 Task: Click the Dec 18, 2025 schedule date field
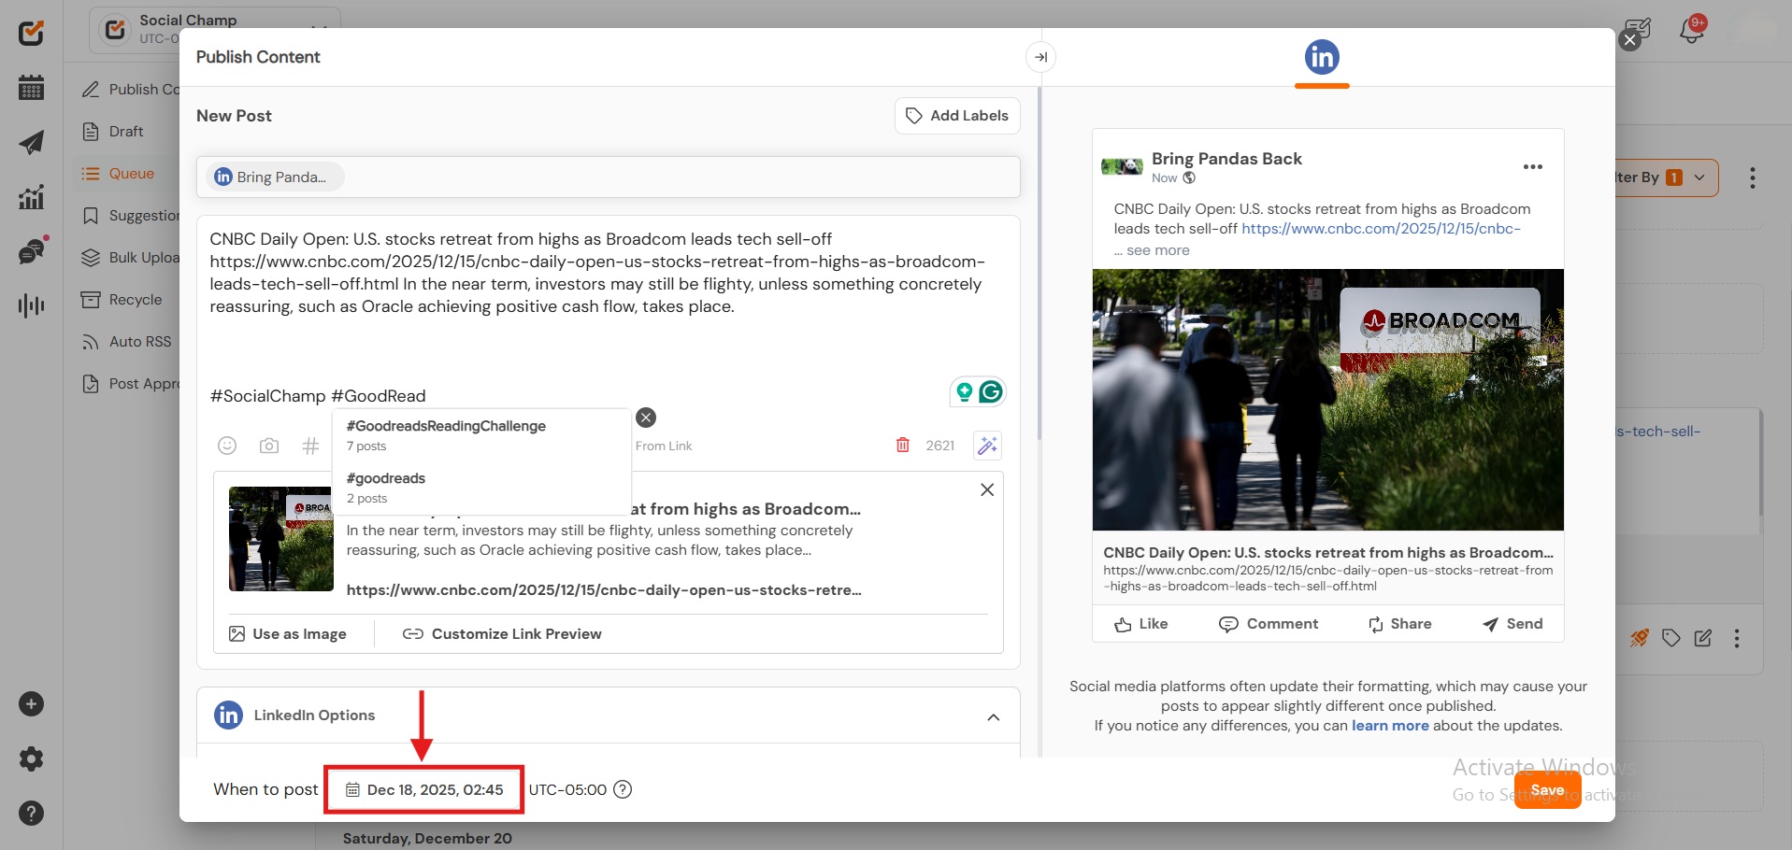coord(424,790)
